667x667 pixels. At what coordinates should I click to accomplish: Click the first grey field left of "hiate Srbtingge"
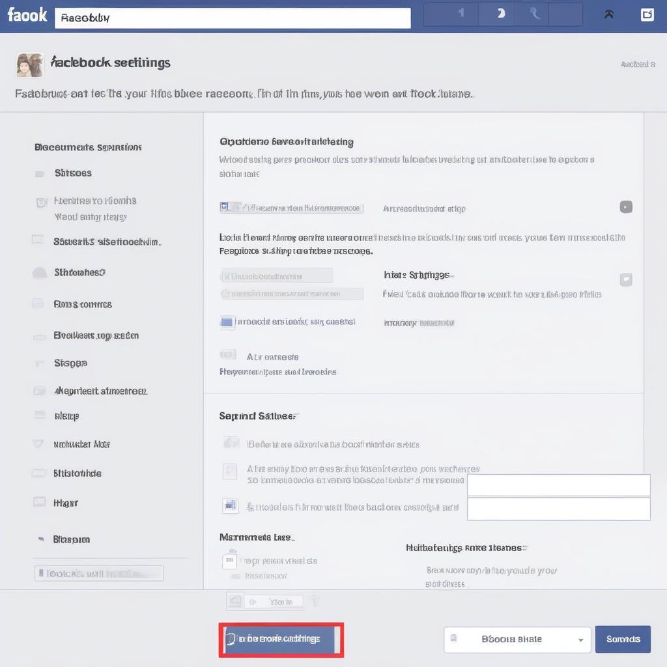(x=277, y=276)
